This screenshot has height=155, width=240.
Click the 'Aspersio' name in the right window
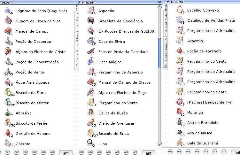coord(195,41)
